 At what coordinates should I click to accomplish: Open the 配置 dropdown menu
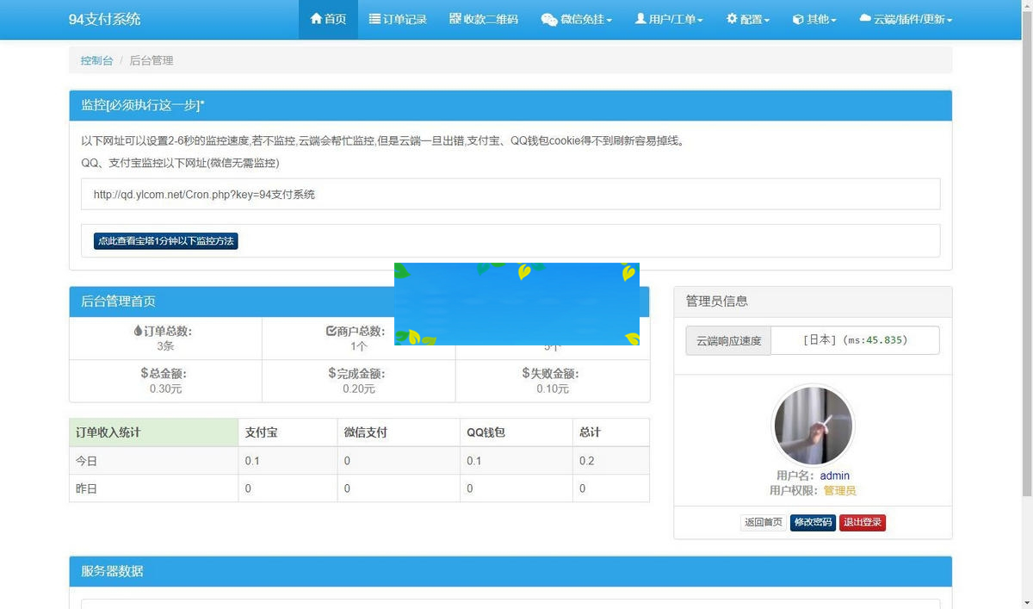pyautogui.click(x=747, y=19)
